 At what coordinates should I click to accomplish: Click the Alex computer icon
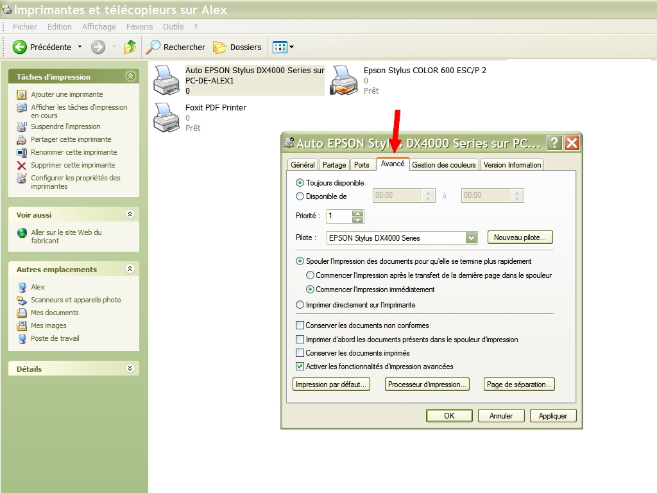coord(22,287)
